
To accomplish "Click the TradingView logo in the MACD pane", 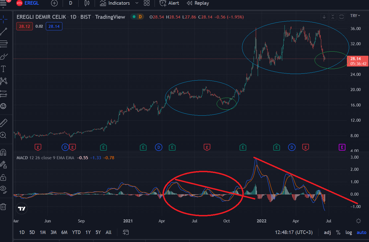I will pyautogui.click(x=22, y=209).
